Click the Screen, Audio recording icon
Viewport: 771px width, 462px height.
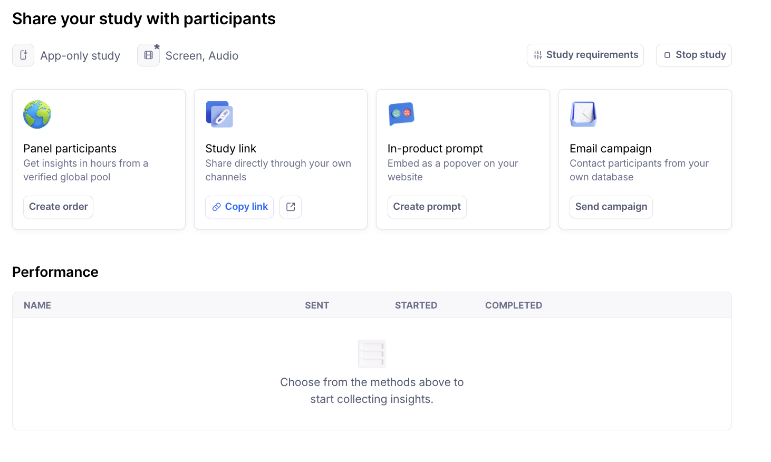[149, 55]
